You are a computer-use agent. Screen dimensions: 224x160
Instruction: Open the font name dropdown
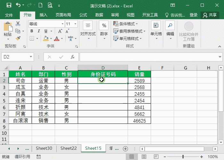62,24
